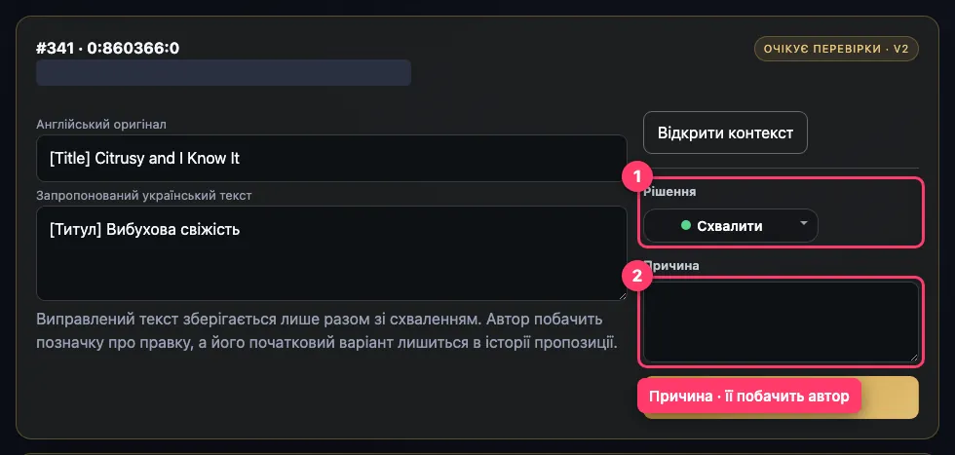The width and height of the screenshot is (955, 455).
Task: Click the gold submit button behind the tooltip
Action: (889, 398)
